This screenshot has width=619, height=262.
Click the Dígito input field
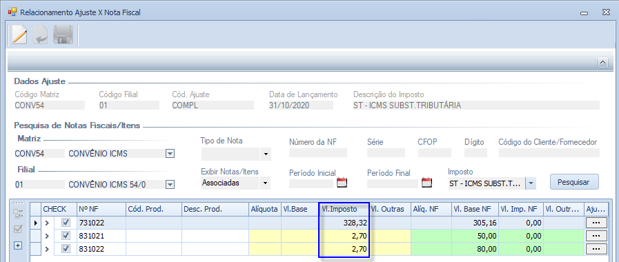tap(475, 152)
